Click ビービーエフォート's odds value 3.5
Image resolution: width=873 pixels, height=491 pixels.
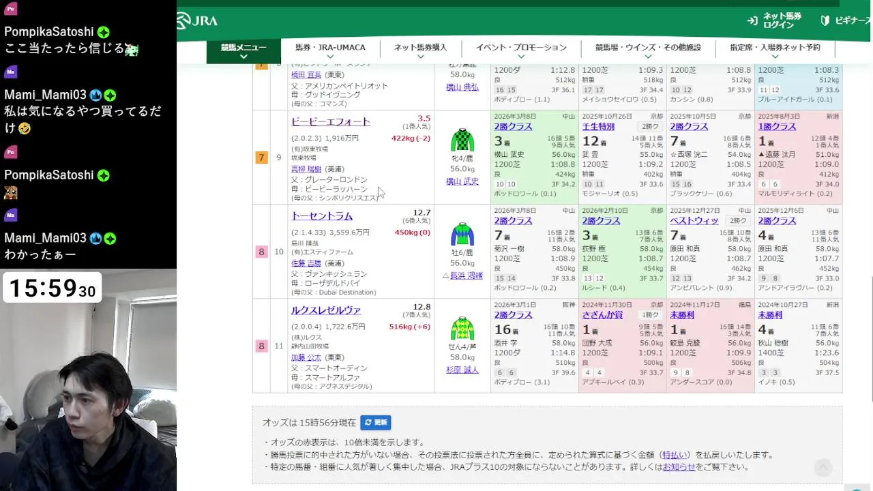click(x=424, y=119)
